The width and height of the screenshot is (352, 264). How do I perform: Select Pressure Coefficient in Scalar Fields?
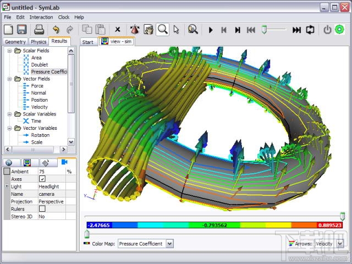48,71
